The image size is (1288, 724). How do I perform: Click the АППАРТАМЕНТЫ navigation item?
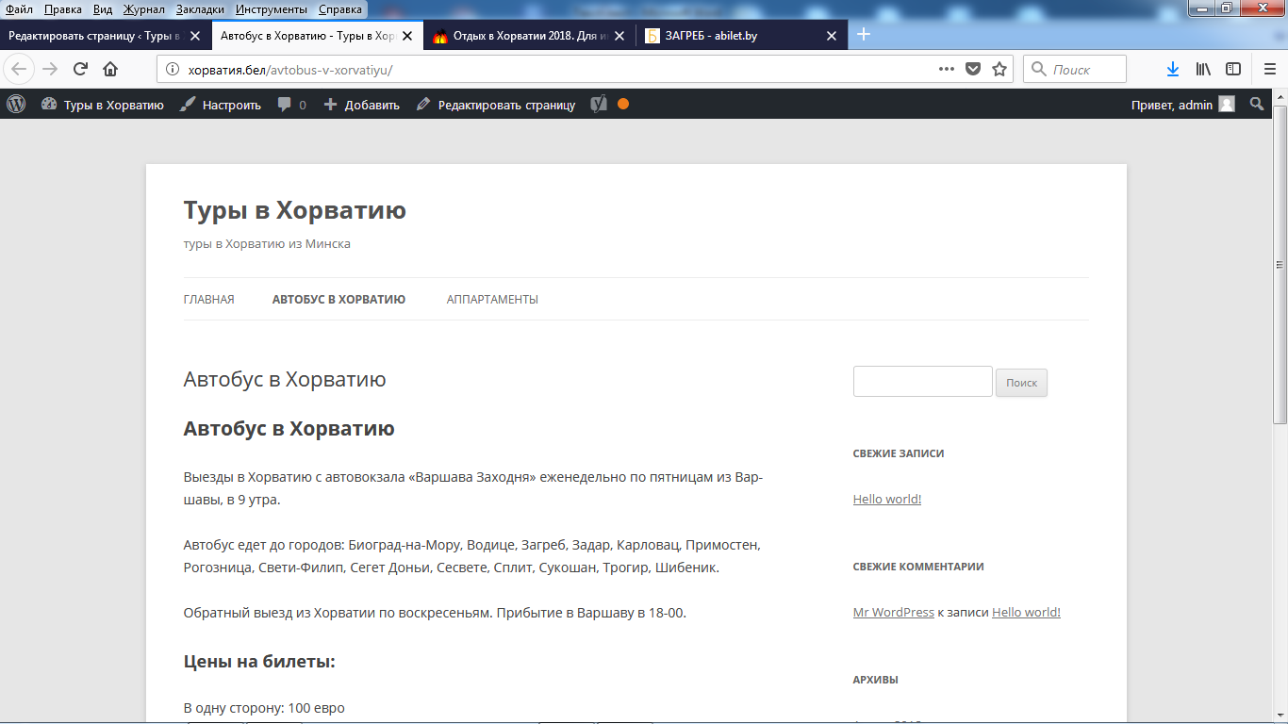pyautogui.click(x=492, y=300)
